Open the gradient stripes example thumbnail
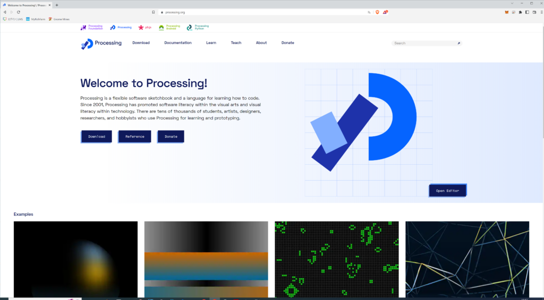This screenshot has height=300, width=544. (206, 259)
